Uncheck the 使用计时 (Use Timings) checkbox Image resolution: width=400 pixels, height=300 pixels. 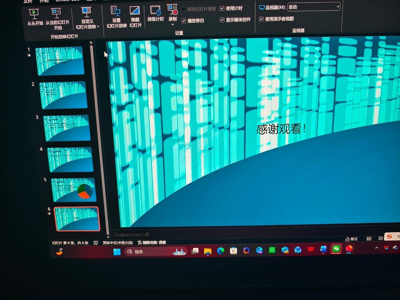222,9
